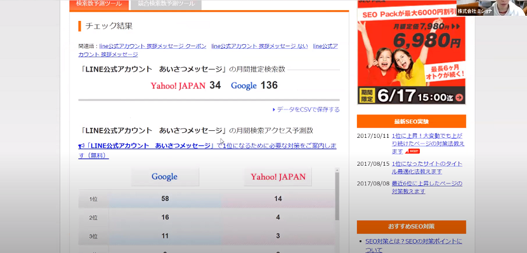
Task: Click date 2017/08/08 in news list
Action: pyautogui.click(x=373, y=183)
